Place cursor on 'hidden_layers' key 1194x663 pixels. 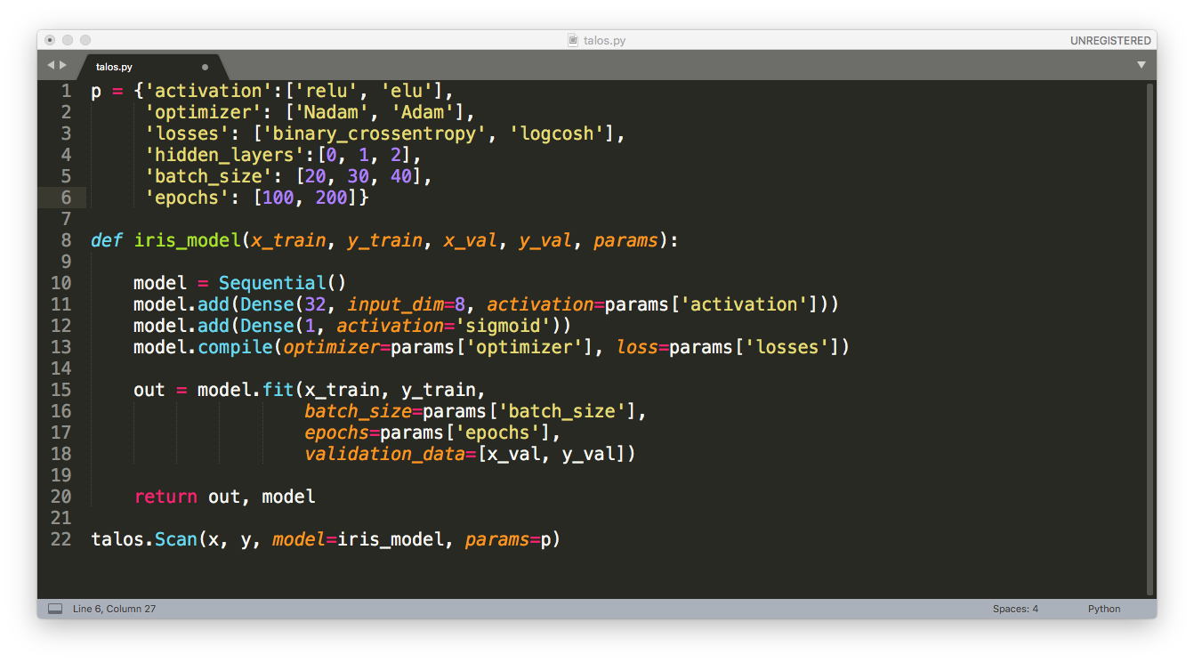pyautogui.click(x=224, y=155)
